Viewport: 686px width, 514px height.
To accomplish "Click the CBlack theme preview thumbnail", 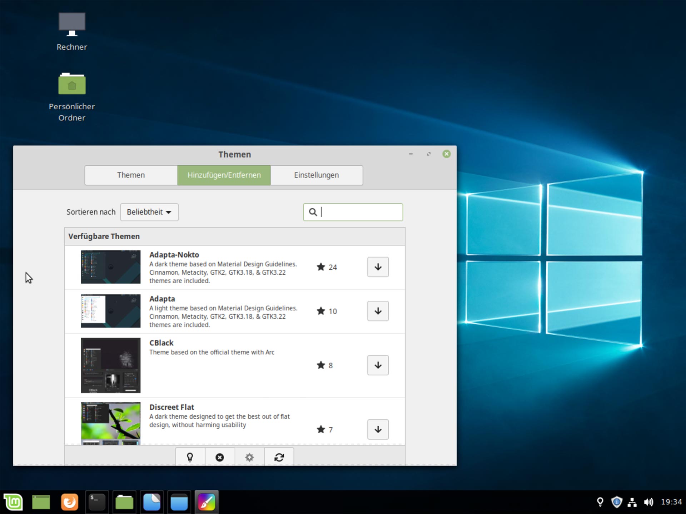I will coord(110,365).
